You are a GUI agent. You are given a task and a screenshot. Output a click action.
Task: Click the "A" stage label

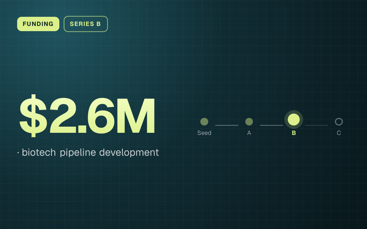(x=249, y=133)
